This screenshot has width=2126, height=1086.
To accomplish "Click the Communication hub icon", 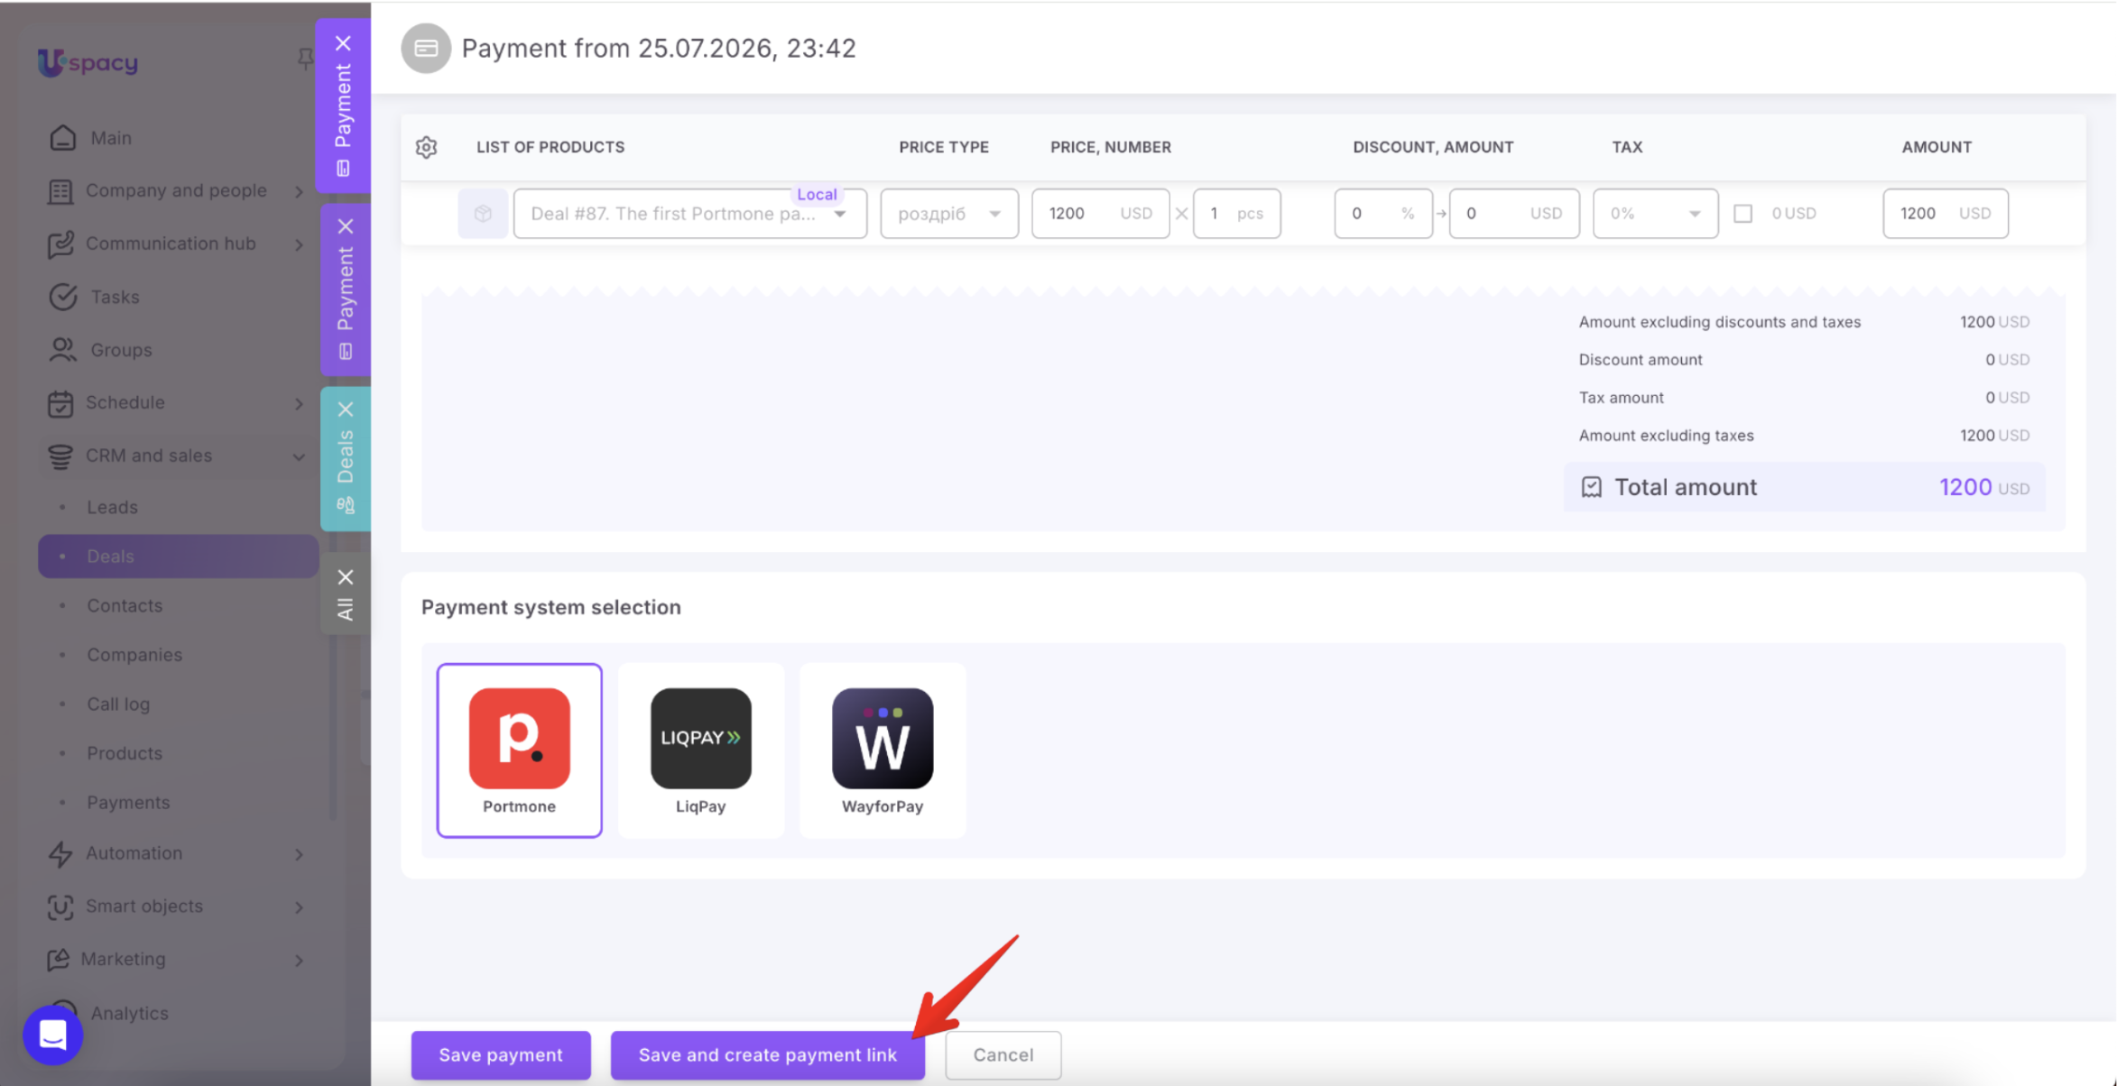I will coord(60,244).
